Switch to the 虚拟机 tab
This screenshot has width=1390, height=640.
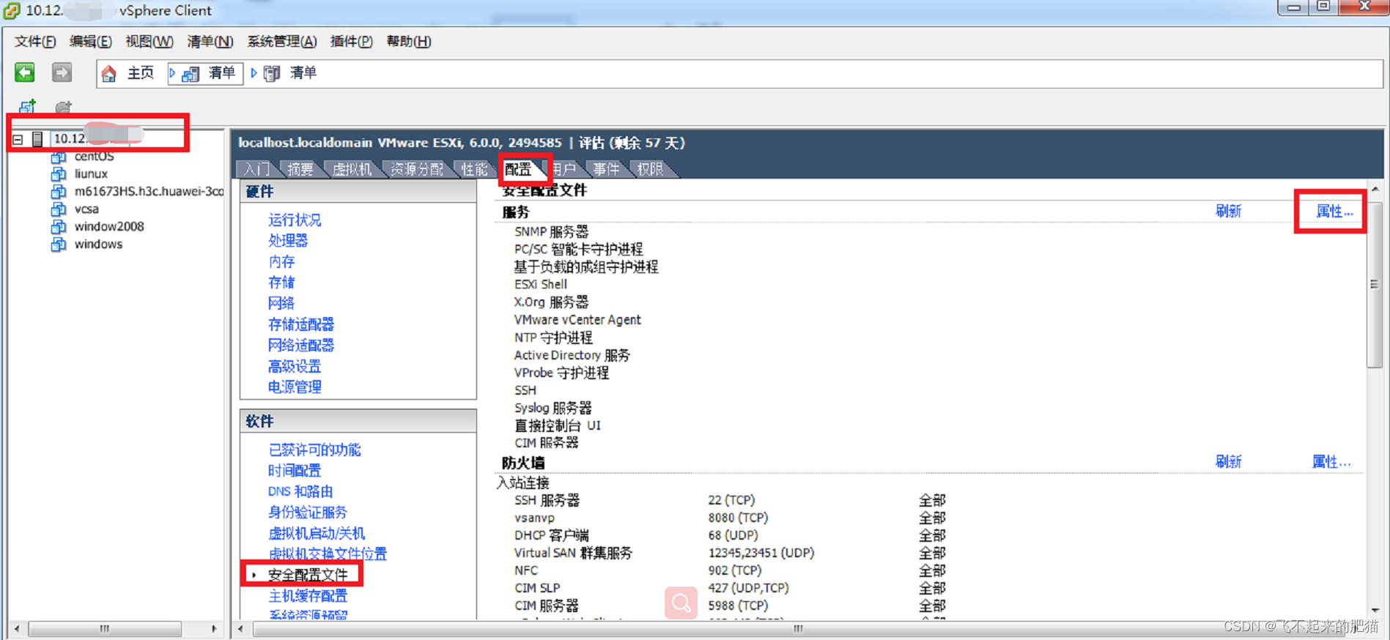point(352,169)
